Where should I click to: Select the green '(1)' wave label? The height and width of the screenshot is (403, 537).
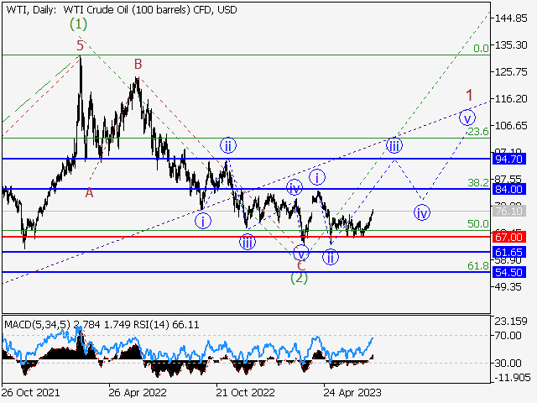(78, 24)
